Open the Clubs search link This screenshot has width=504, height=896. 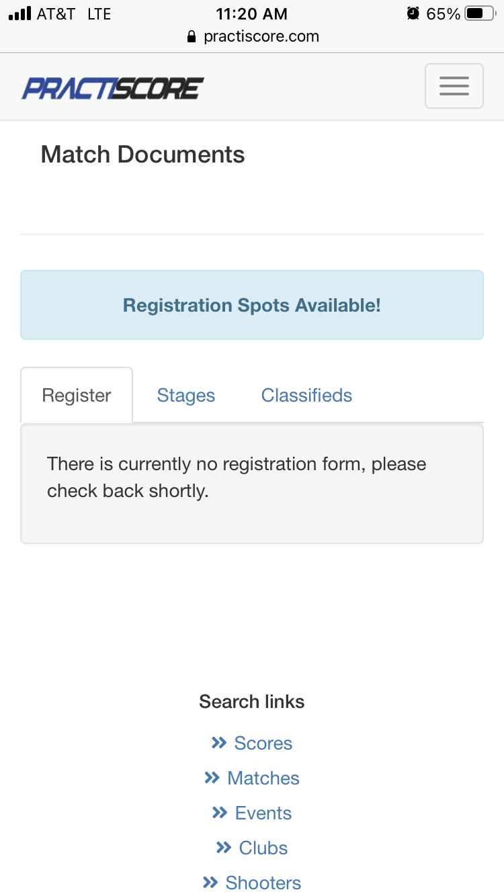tap(263, 848)
